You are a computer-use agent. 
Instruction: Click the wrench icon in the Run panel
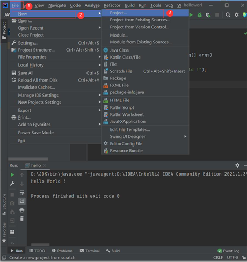pyautogui.click(x=12, y=184)
